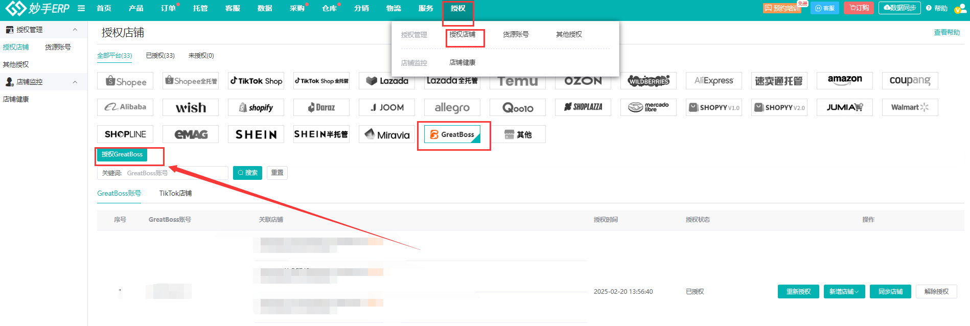The width and height of the screenshot is (970, 326).
Task: Click the 授权GreatBoss button
Action: (x=122, y=154)
